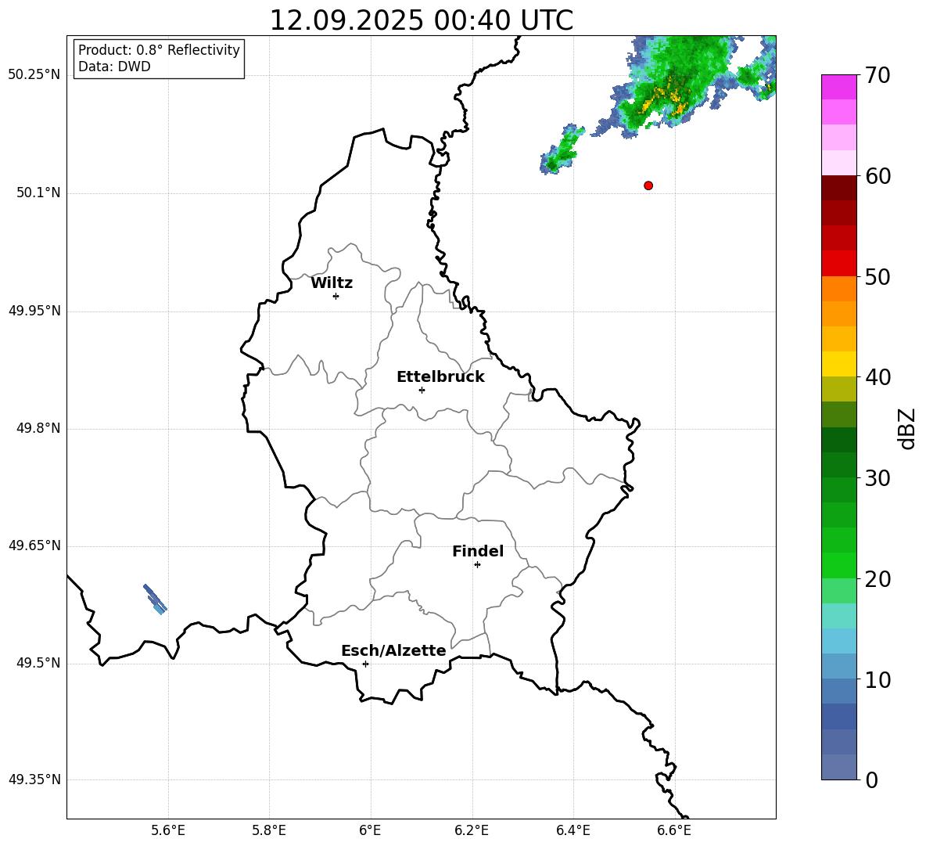Click the 50 tick on the colorbar
The image size is (926, 846).
coord(878,276)
